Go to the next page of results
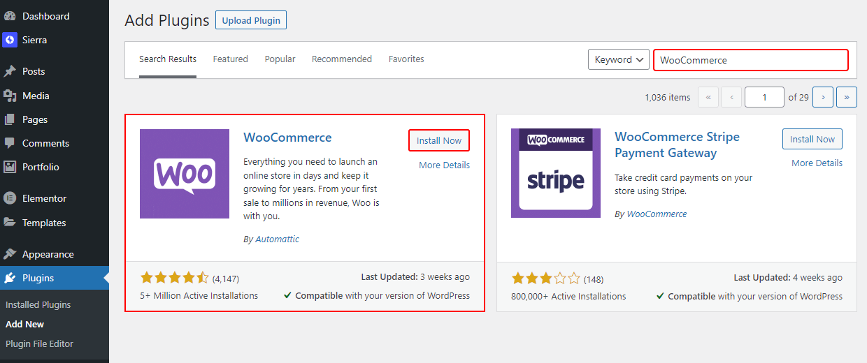867x363 pixels. pyautogui.click(x=823, y=97)
